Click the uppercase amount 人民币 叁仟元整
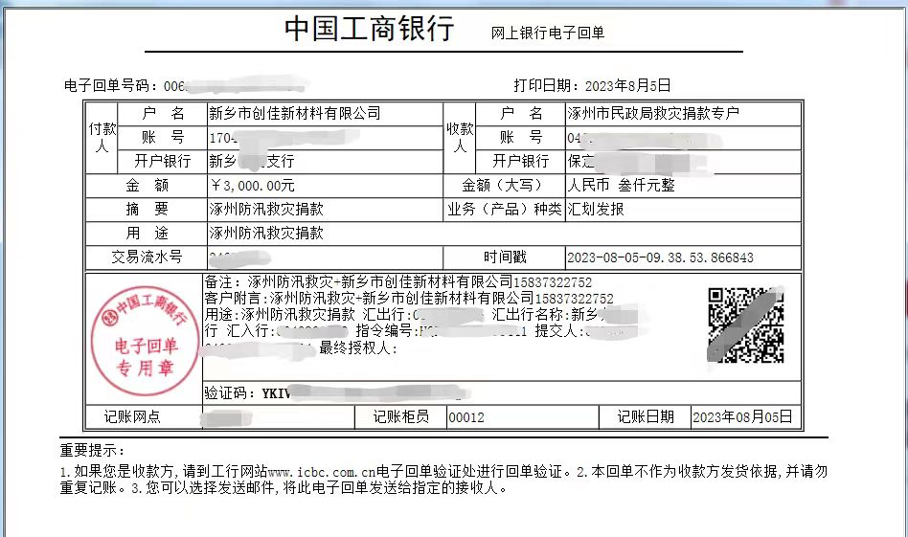The width and height of the screenshot is (908, 537). 622,185
